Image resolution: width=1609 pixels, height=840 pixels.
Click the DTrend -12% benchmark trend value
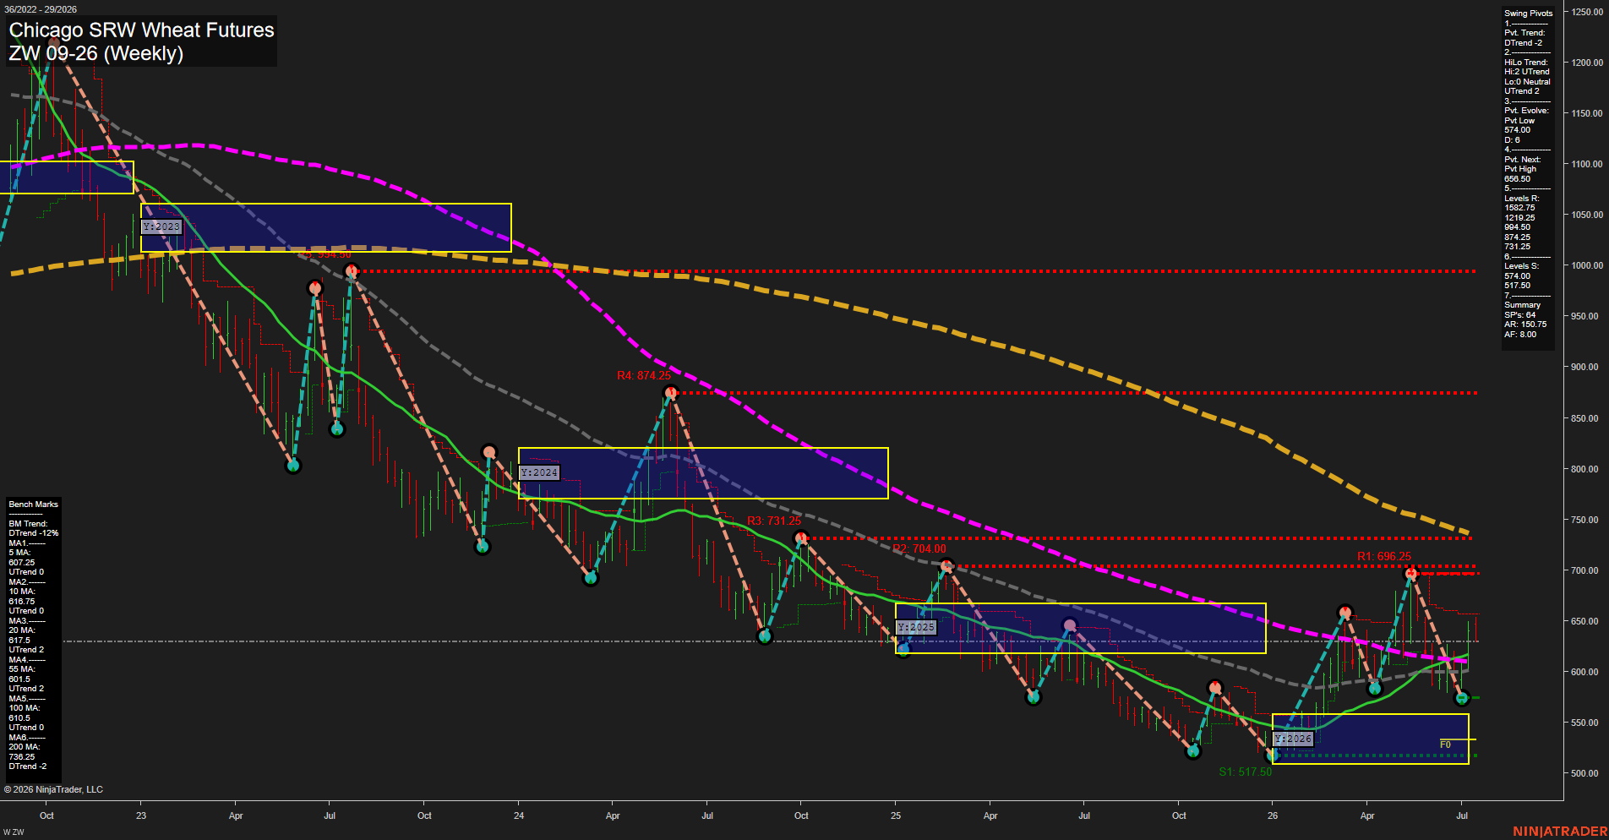click(34, 533)
